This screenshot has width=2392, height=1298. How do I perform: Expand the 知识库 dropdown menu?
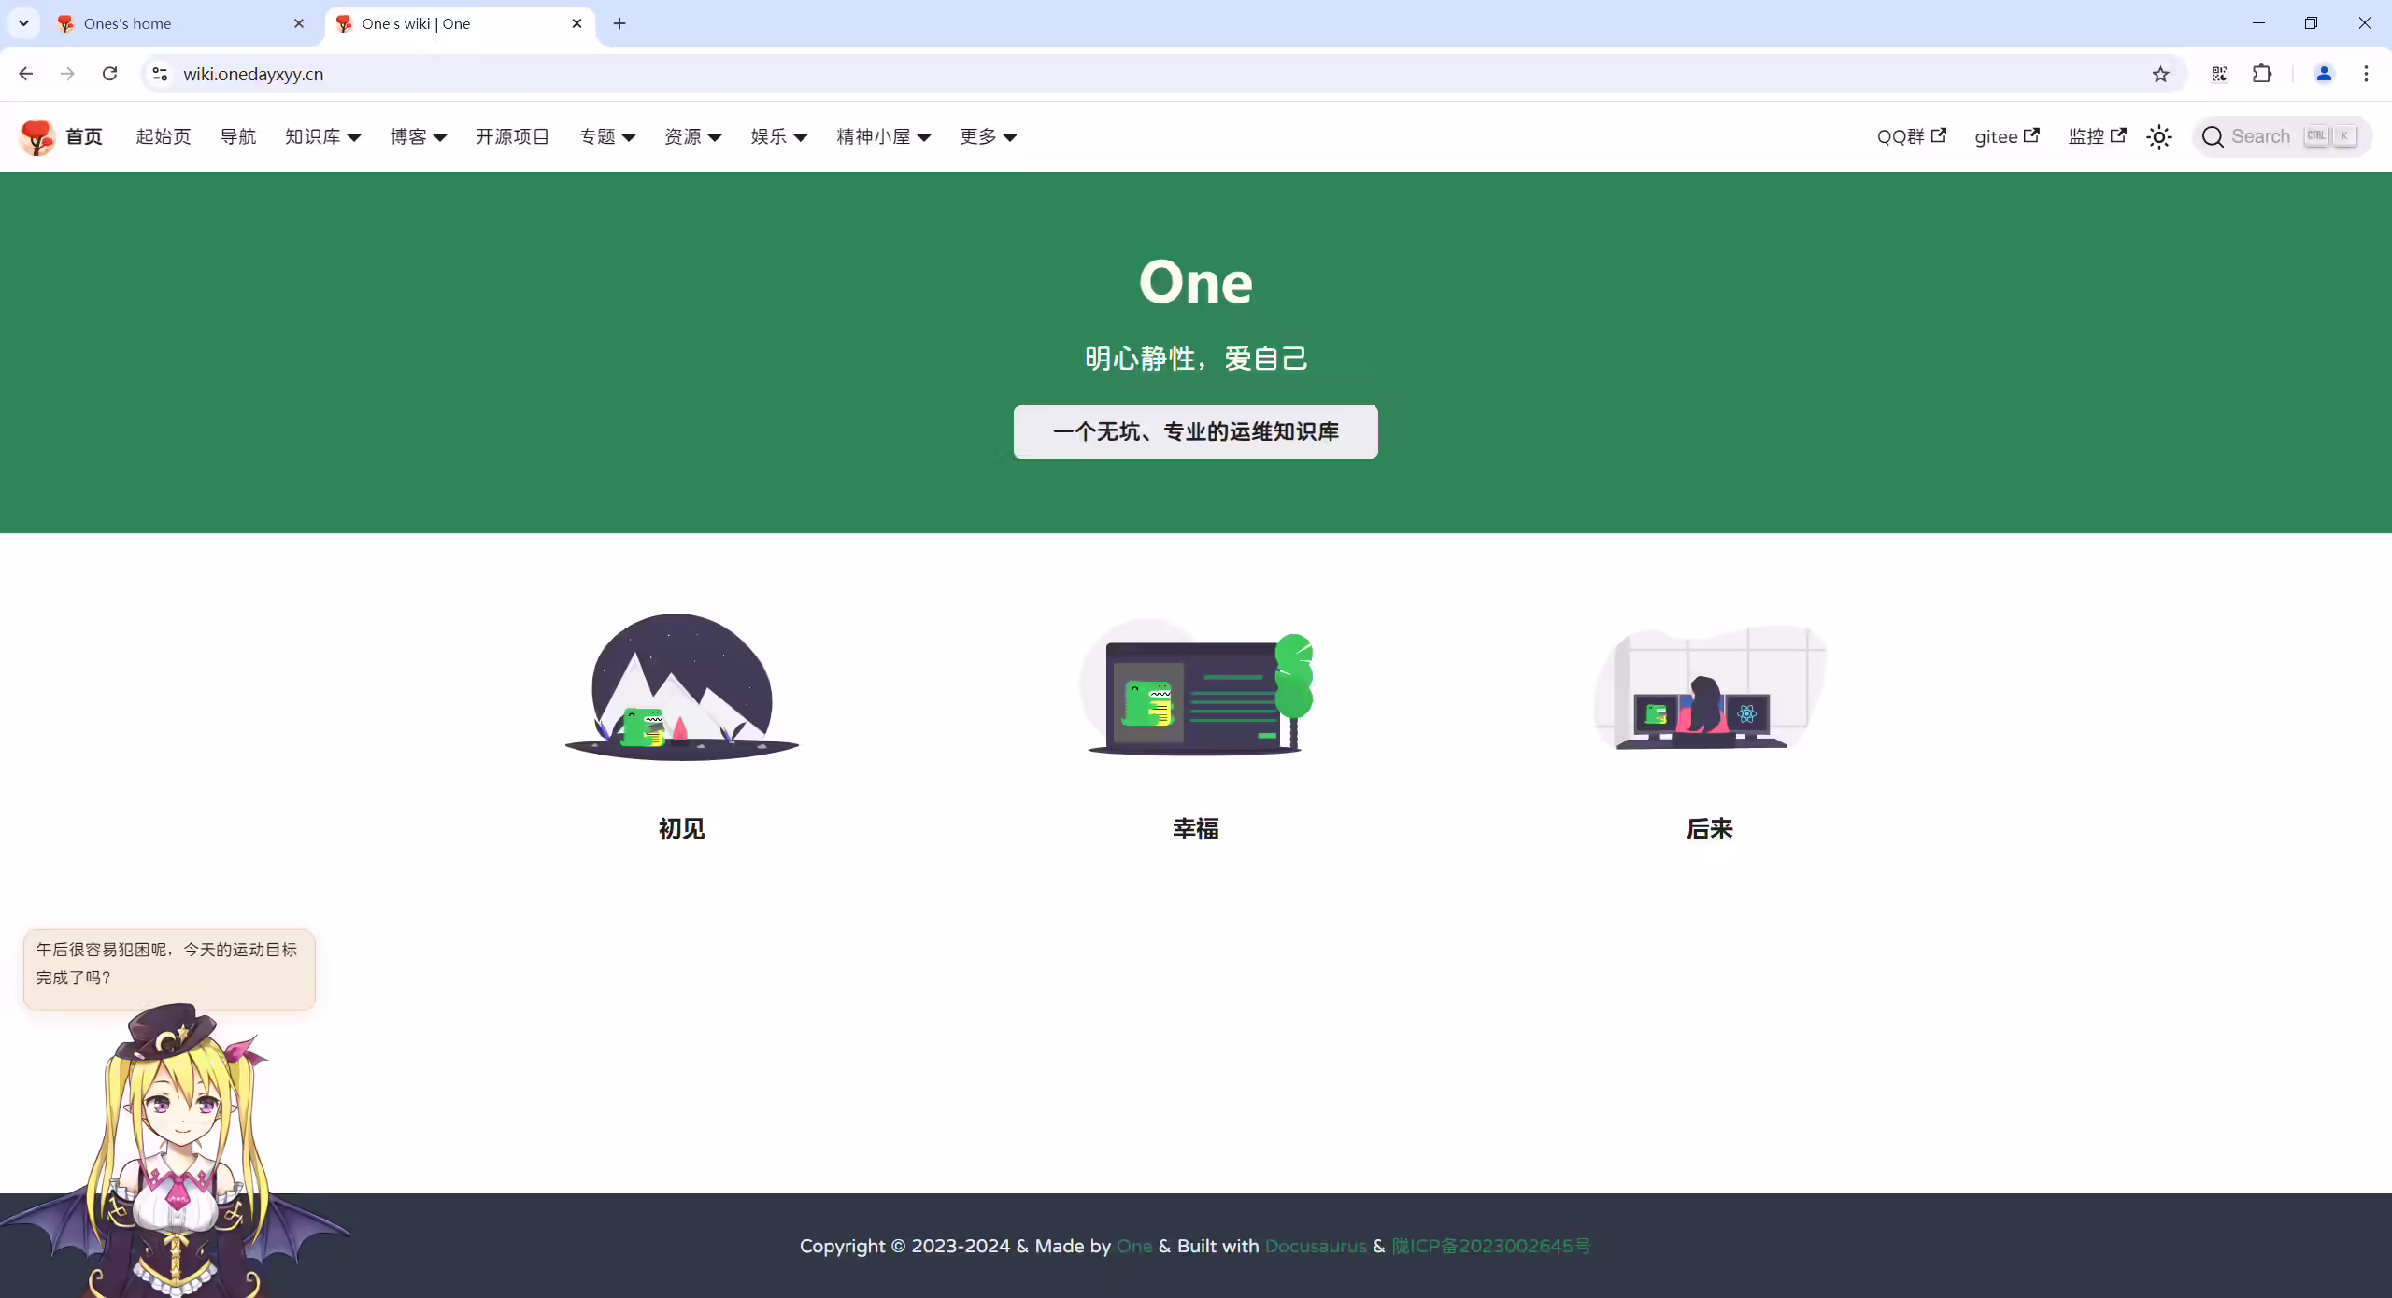point(322,137)
